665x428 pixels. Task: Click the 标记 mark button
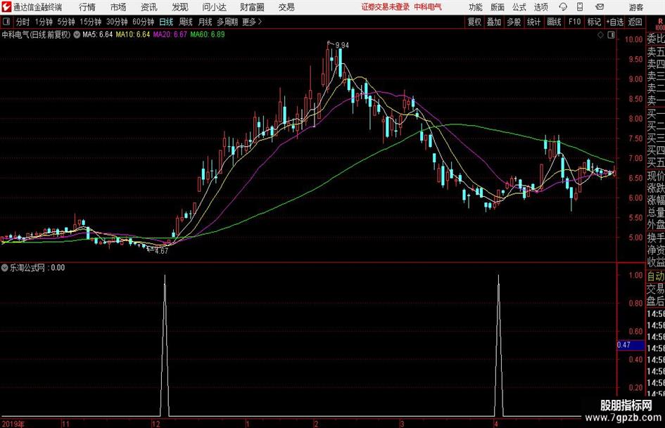click(594, 22)
